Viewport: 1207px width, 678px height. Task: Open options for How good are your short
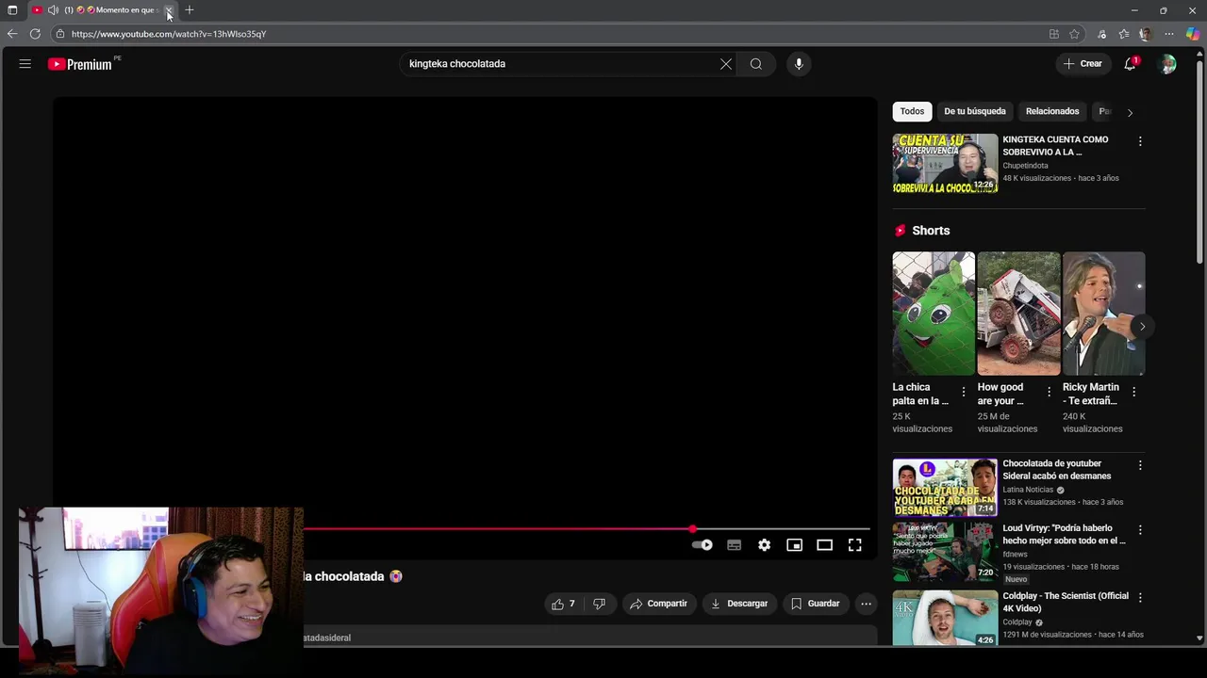[1049, 392]
